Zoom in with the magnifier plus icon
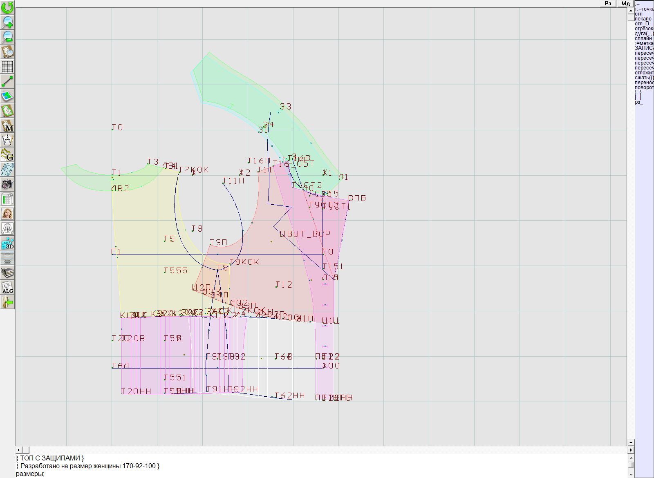Image resolution: width=654 pixels, height=478 pixels. pos(7,22)
